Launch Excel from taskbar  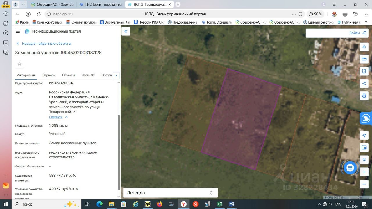(x=219, y=204)
